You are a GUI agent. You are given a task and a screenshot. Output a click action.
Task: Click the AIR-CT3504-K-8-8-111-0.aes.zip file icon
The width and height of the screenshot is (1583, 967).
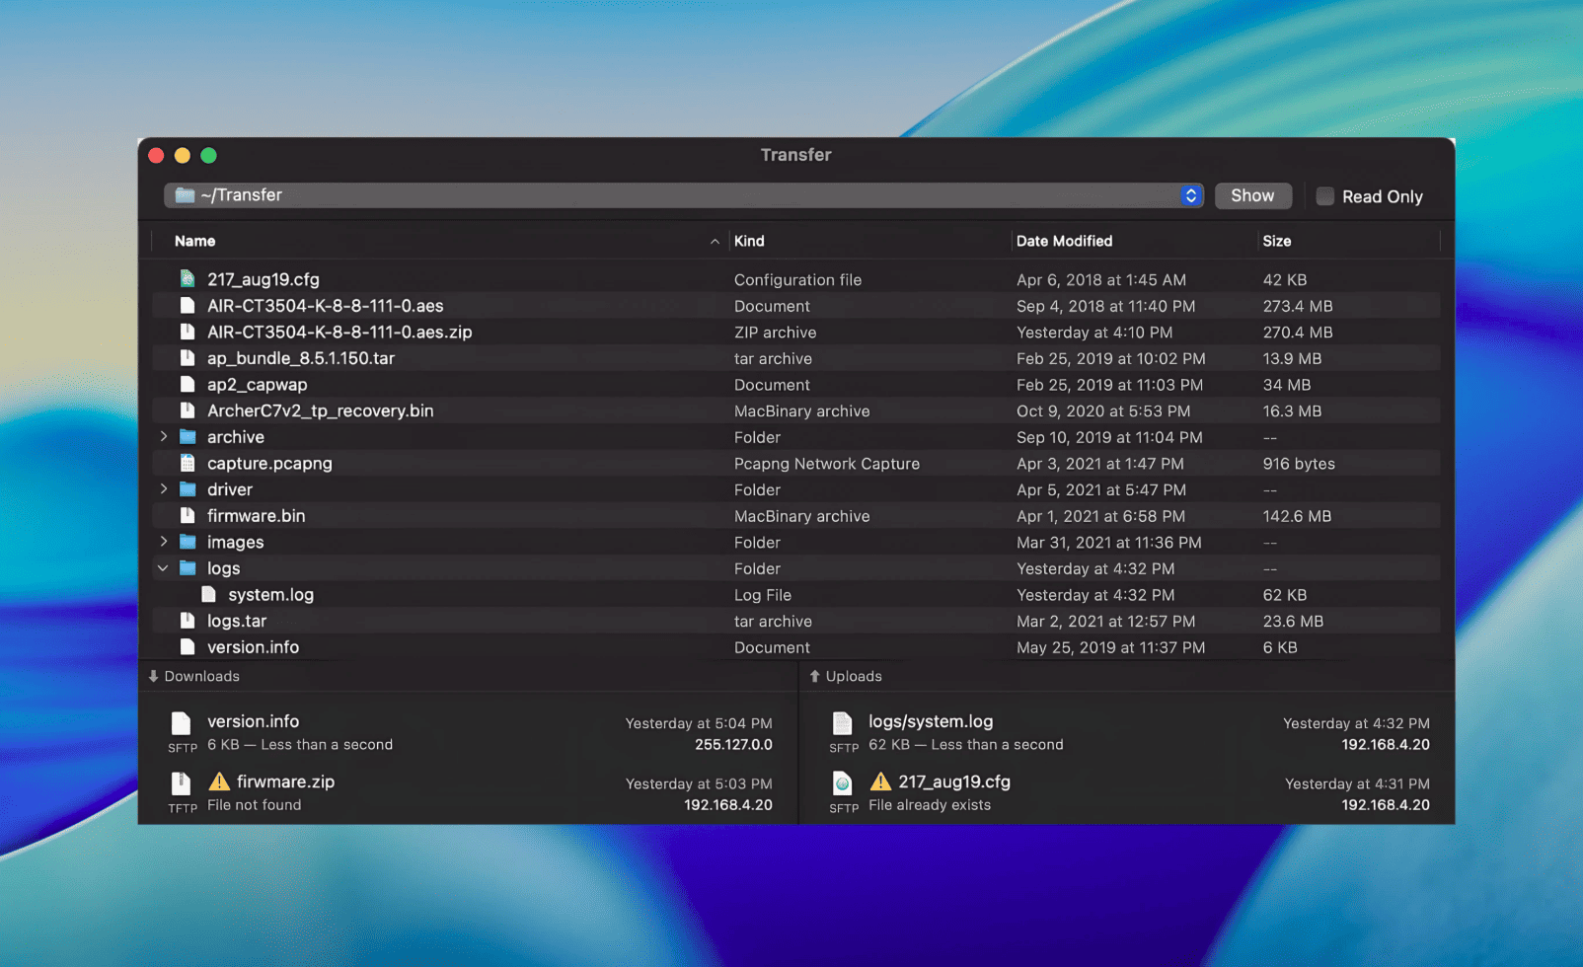188,332
